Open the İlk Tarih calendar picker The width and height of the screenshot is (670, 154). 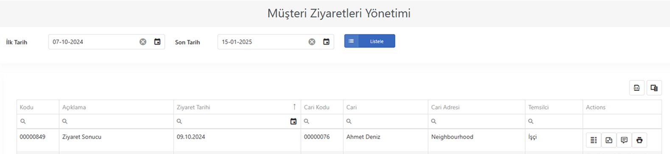coord(157,42)
